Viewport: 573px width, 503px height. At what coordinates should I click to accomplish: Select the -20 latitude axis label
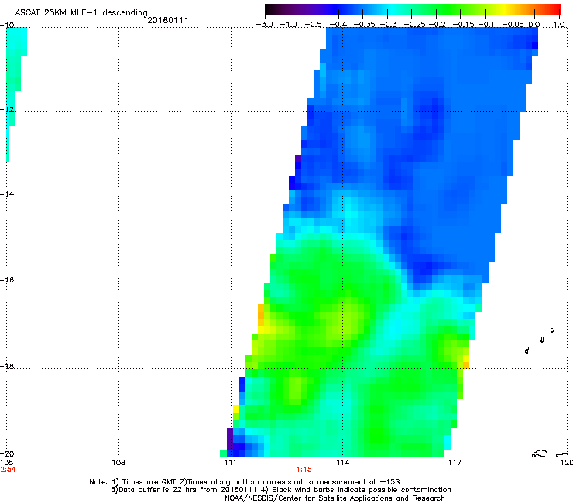(x=7, y=453)
